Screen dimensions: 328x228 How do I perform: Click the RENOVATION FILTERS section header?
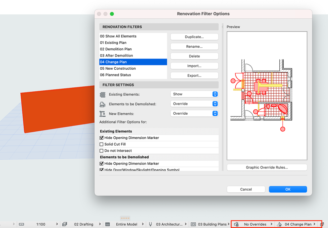pos(159,27)
